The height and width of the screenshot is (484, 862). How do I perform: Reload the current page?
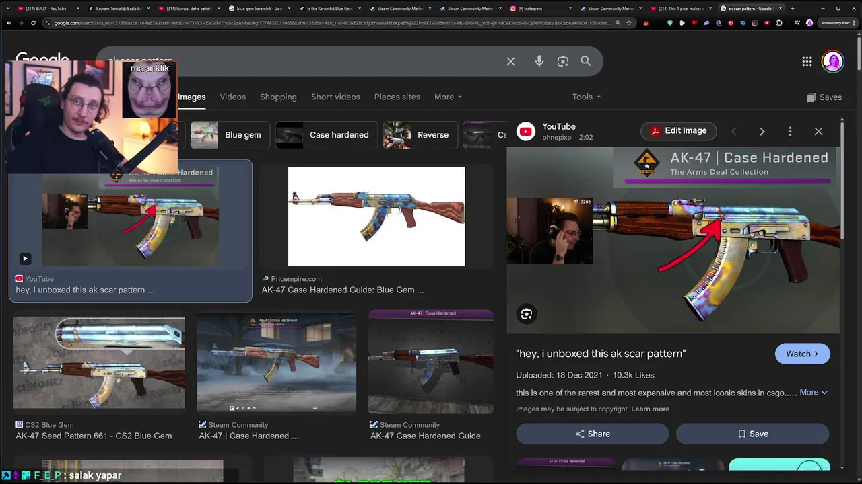tap(34, 23)
